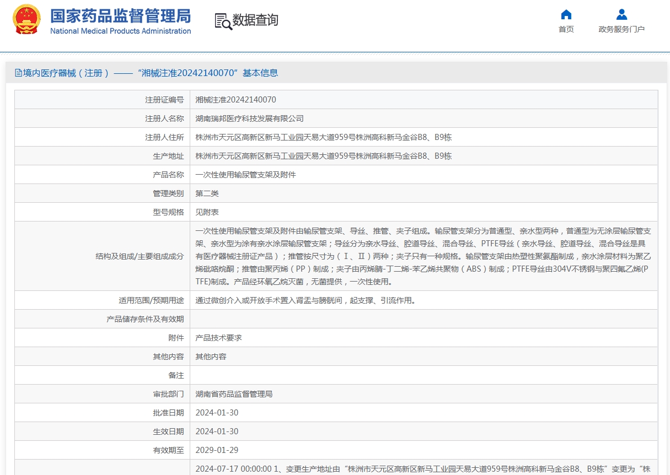This screenshot has width=670, height=475.
Task: Click the 备注 label cell
Action: (x=102, y=375)
